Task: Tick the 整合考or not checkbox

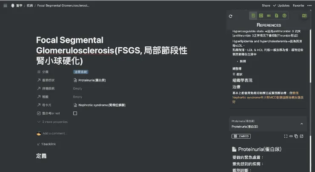Action: (x=75, y=113)
